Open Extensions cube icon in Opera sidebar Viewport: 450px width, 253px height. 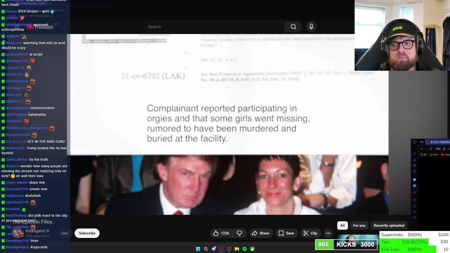coord(414,212)
